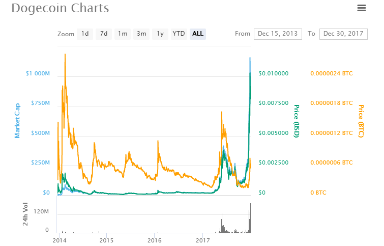Click the Zoom label text
Image resolution: width=384 pixels, height=246 pixels.
[66, 34]
